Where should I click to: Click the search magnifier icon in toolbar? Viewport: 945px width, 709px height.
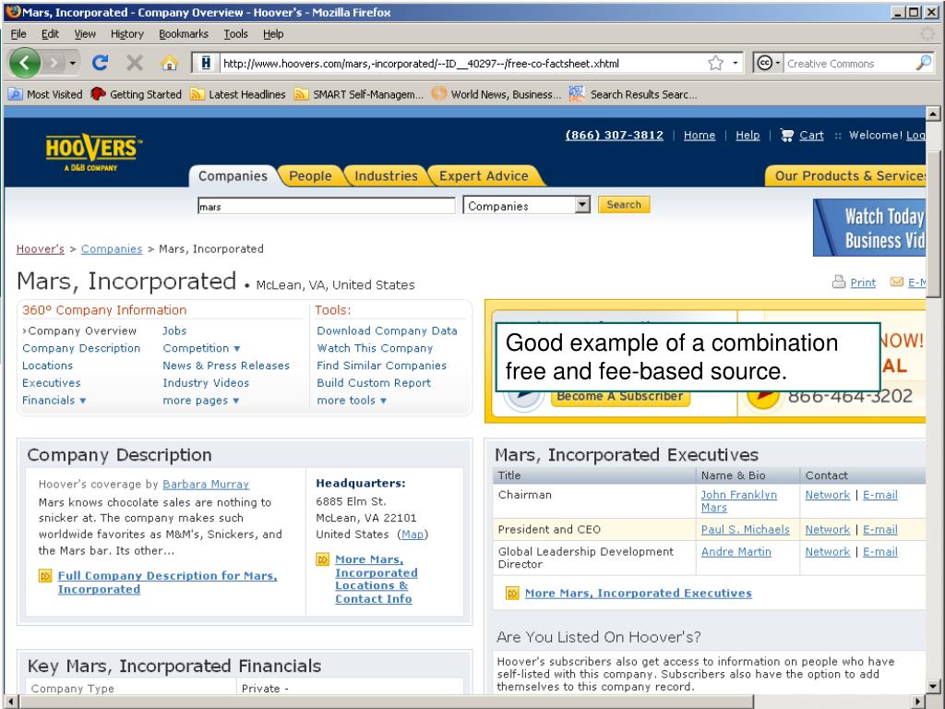[923, 63]
